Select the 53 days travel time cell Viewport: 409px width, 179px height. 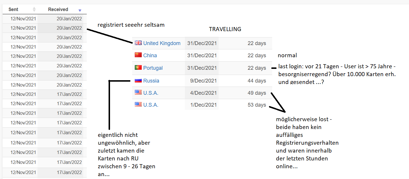click(x=256, y=105)
